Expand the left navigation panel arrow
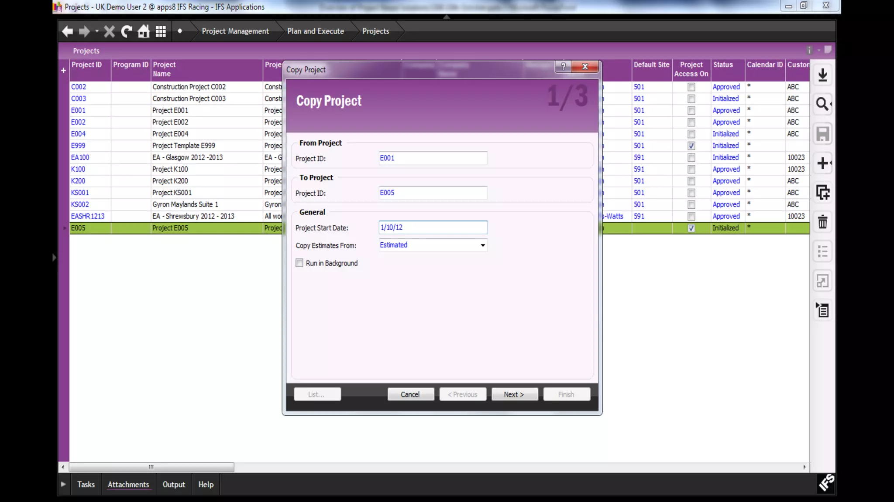This screenshot has height=502, width=894. pos(54,258)
